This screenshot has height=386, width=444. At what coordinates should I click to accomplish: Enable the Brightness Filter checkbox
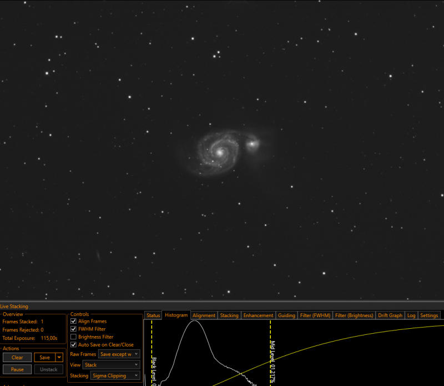[73, 337]
